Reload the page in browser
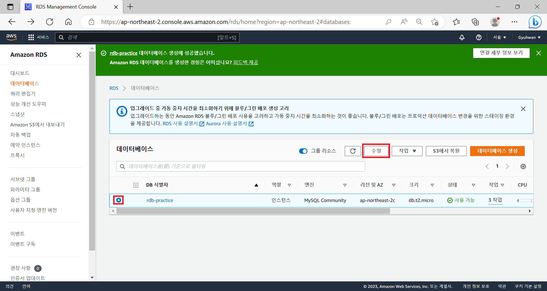Image resolution: width=547 pixels, height=291 pixels. [50, 22]
